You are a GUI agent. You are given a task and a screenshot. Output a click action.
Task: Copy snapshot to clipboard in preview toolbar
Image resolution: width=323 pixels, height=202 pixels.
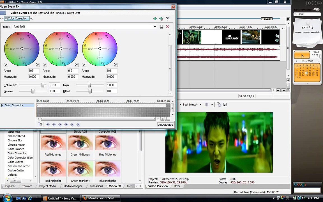point(219,104)
